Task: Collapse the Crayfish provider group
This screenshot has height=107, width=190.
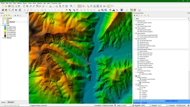Action: [x=134, y=69]
